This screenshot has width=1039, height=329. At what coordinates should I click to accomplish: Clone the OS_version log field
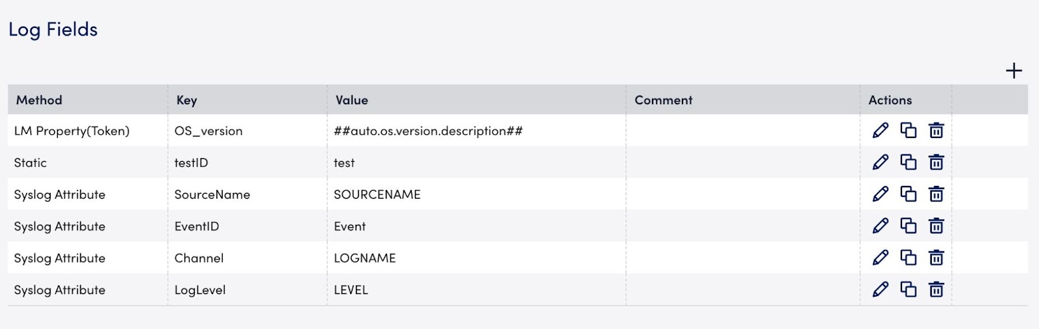click(908, 130)
